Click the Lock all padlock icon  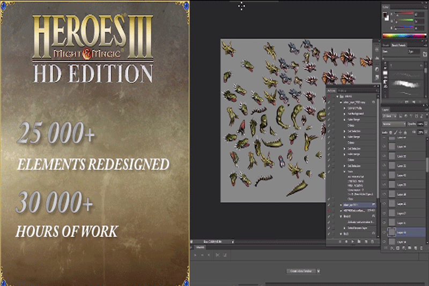[x=405, y=133]
